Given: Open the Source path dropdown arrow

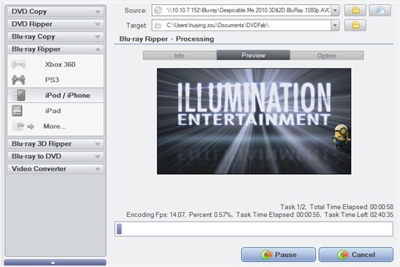Looking at the screenshot, I should click(335, 10).
